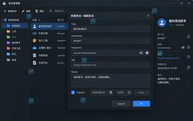Click into the Notes text area

coord(111,81)
